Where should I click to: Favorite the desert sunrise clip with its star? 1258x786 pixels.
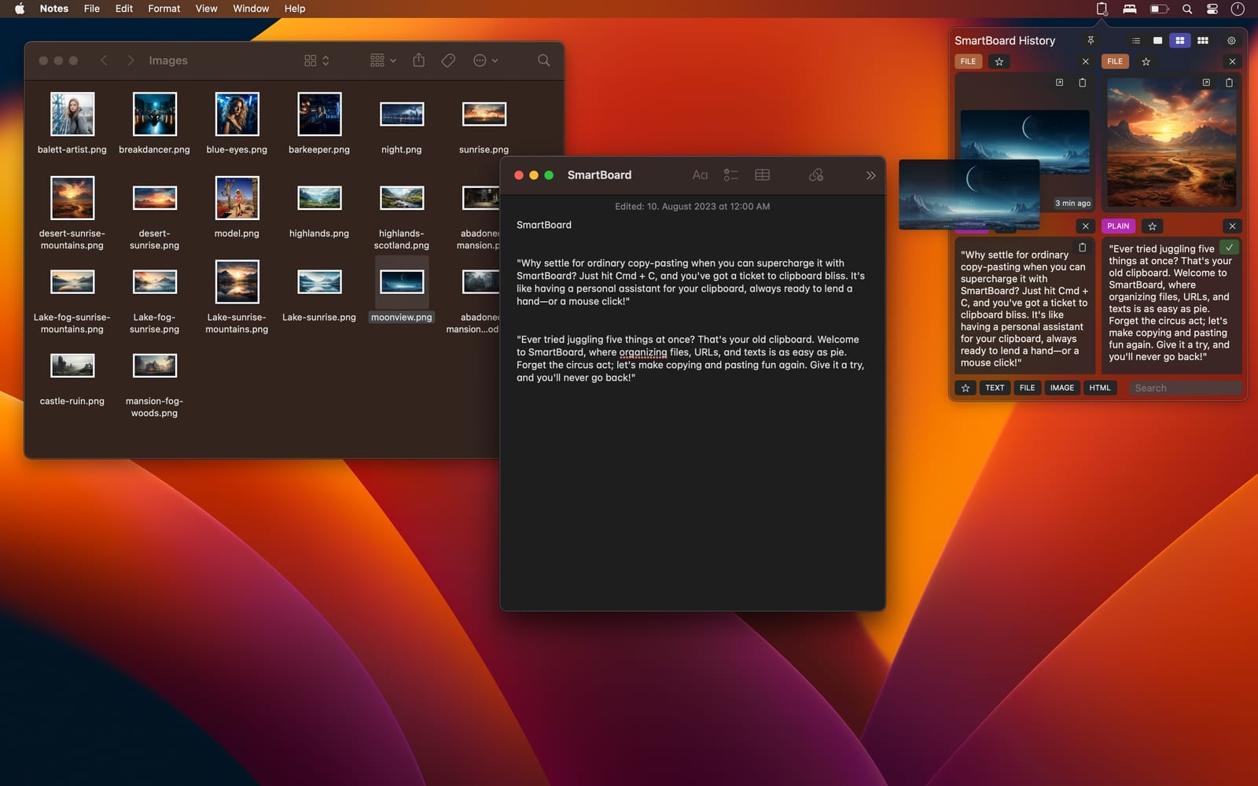[1146, 61]
